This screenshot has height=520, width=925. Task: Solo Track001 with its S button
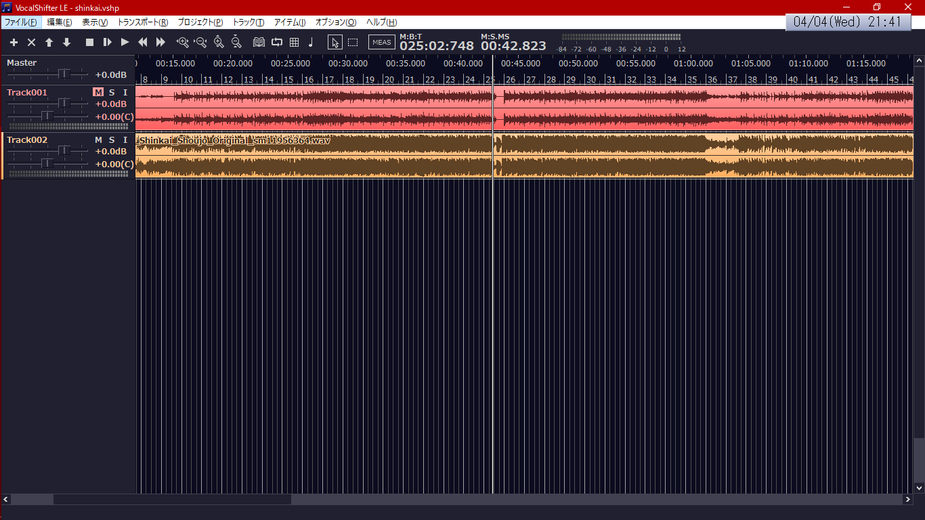(112, 92)
